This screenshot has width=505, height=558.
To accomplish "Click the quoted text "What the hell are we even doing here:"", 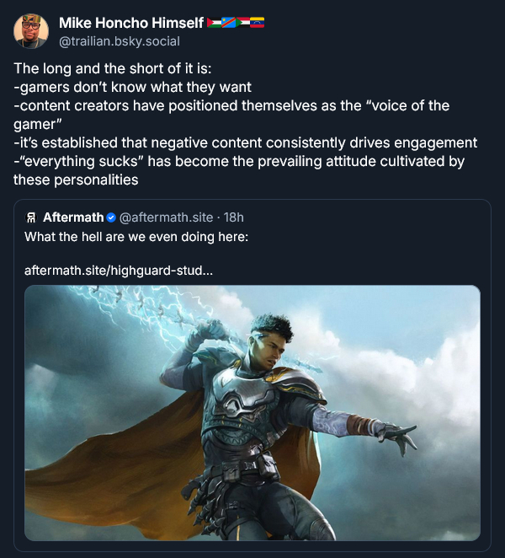I will coord(136,236).
